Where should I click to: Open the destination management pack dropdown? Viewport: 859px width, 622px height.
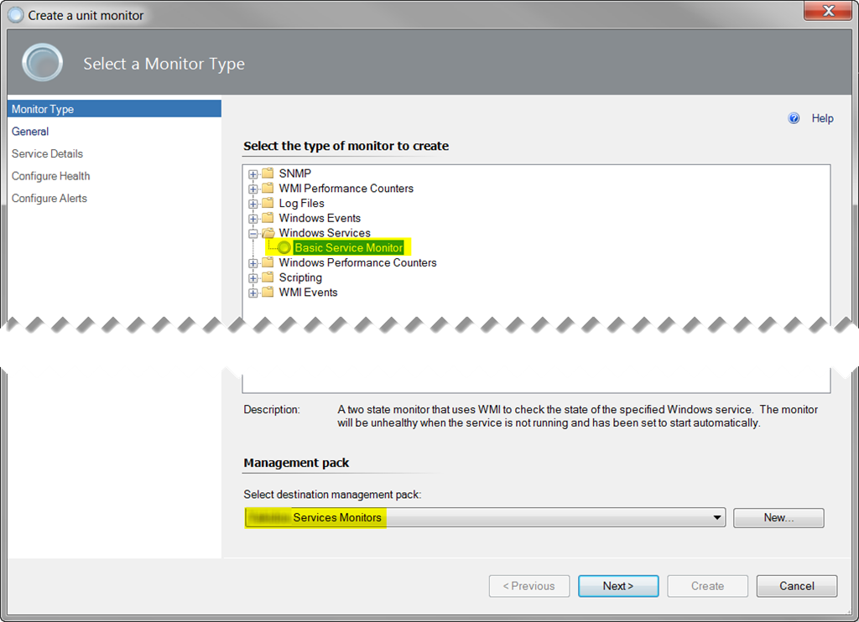coord(717,517)
